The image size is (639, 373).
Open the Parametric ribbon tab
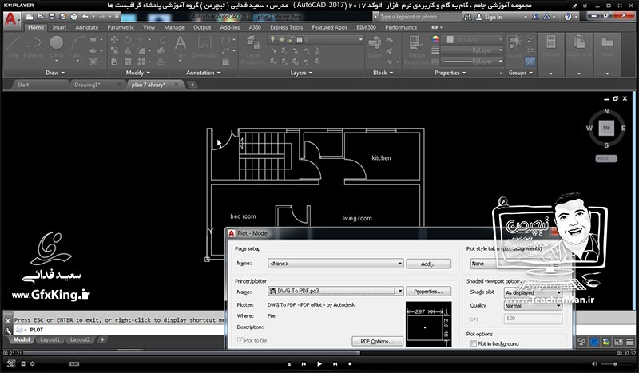[121, 27]
